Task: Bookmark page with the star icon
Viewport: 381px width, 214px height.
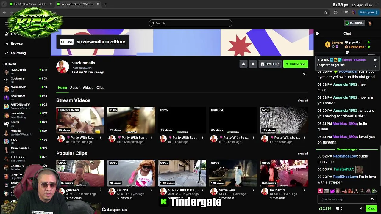Action: [x=326, y=12]
